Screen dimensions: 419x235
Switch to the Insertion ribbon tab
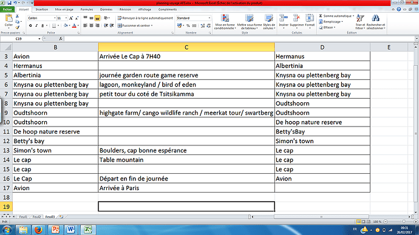point(42,9)
